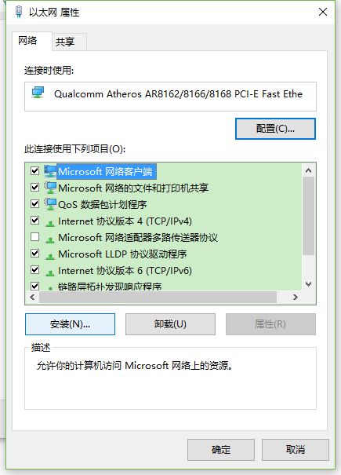Viewport: 341px width, 475px height.
Task: Click the Microsoft LLDP 协议驱动程序 icon
Action: pyautogui.click(x=50, y=256)
